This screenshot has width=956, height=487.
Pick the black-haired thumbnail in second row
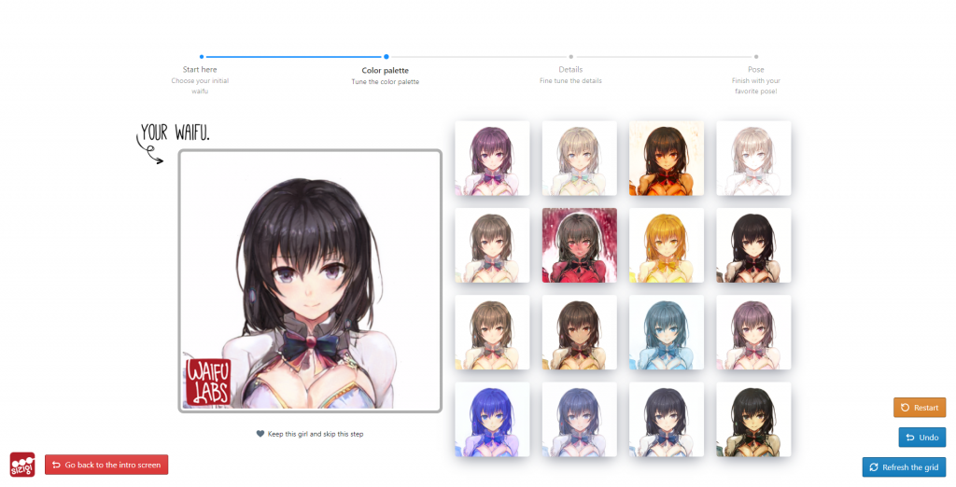pos(753,245)
